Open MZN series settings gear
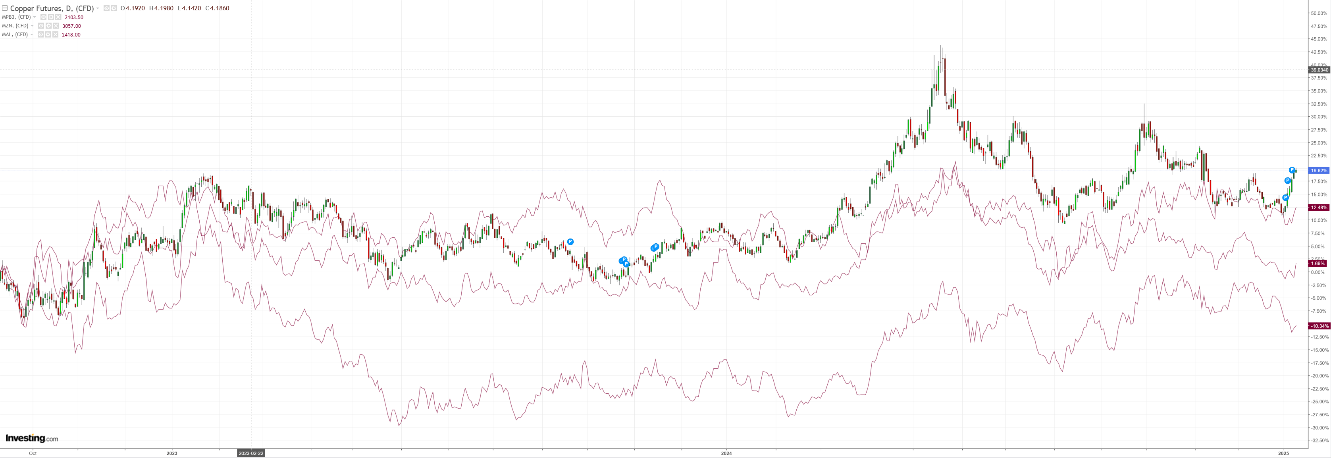Viewport: 1331px width, 458px height. coord(48,26)
